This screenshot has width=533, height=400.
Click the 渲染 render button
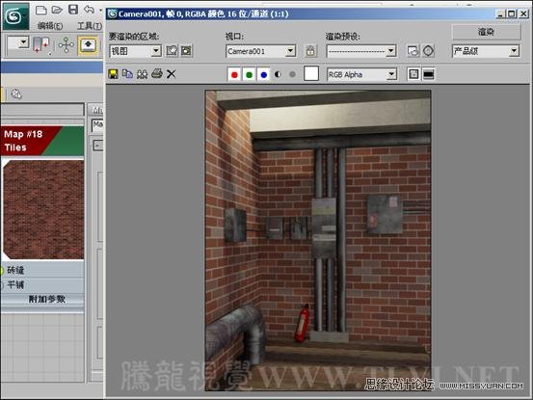486,32
